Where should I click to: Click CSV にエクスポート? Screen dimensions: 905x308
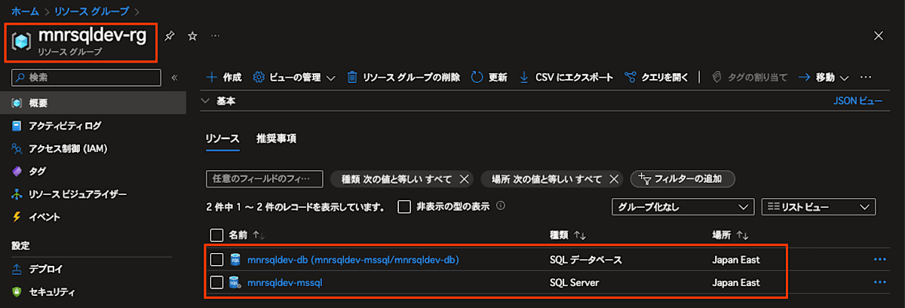[566, 78]
